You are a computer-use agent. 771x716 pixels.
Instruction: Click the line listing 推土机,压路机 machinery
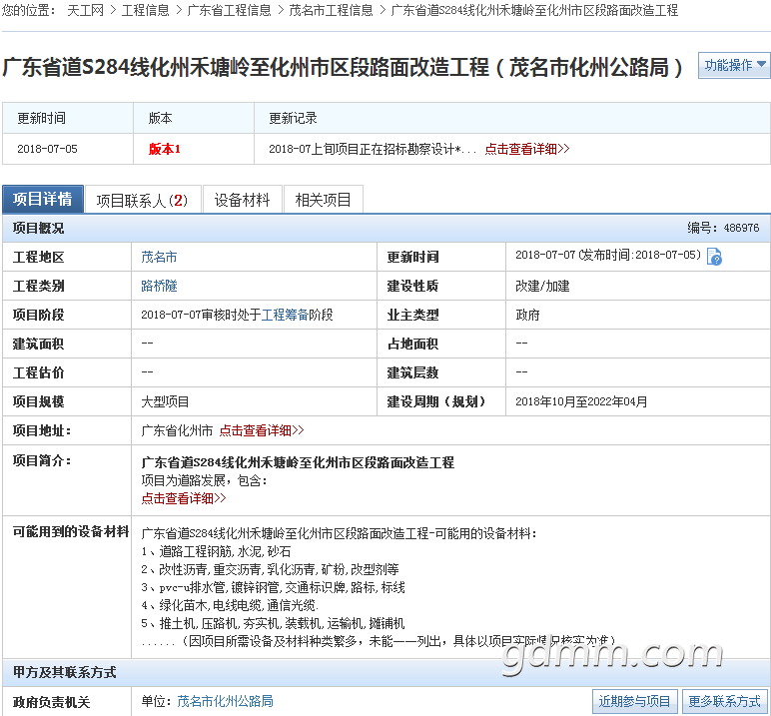[273, 623]
